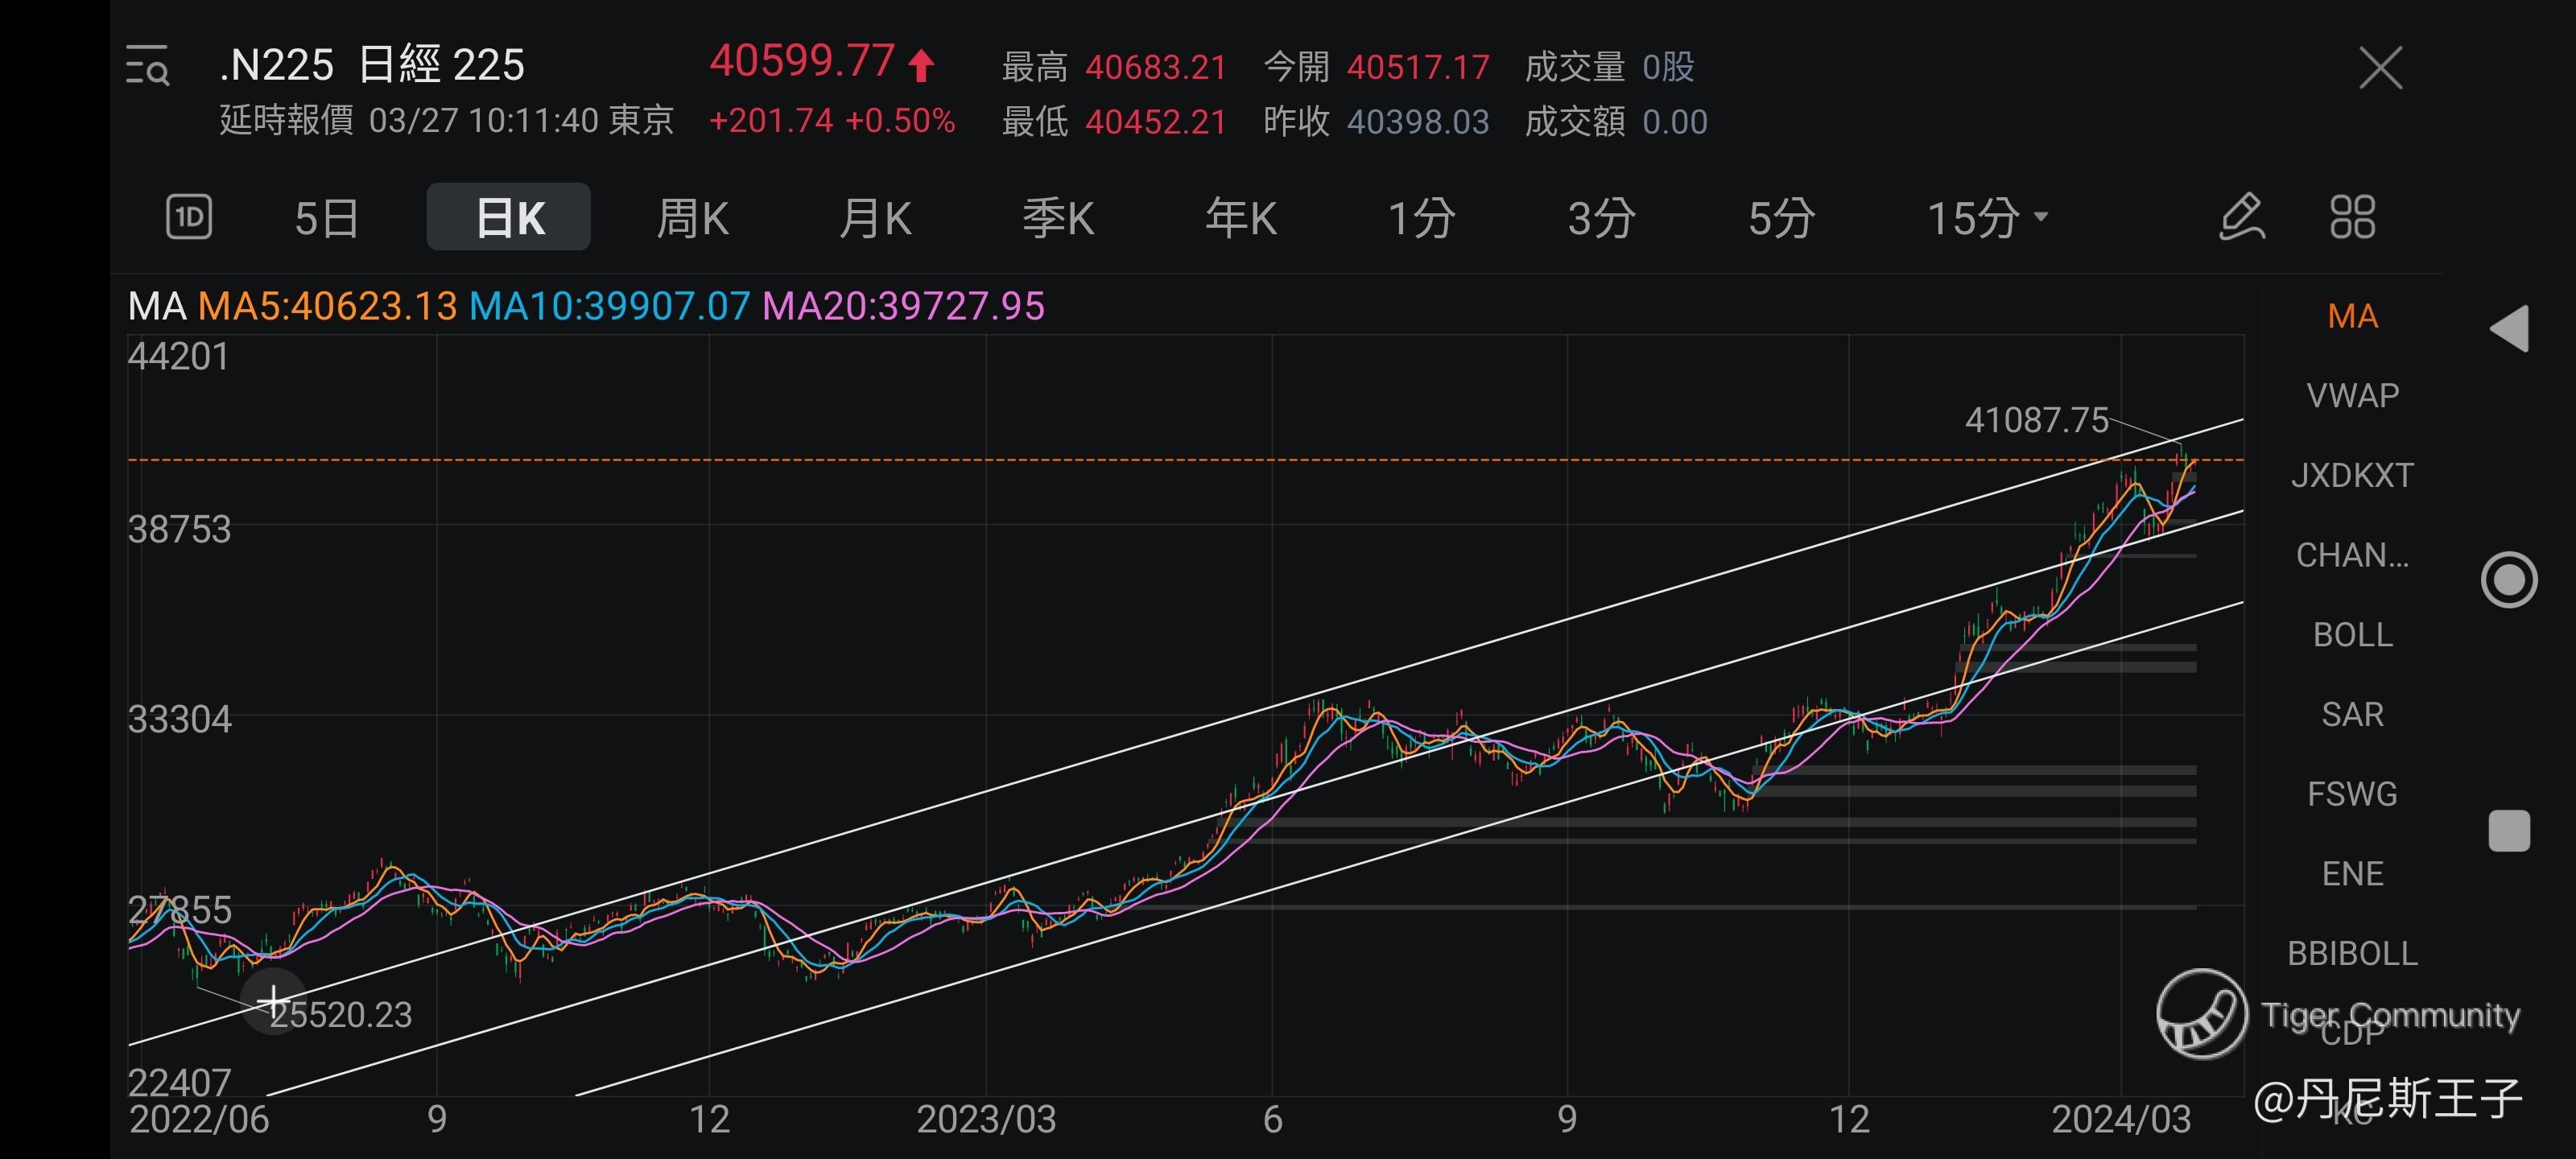Open the four-squares layout grid icon
The width and height of the screenshot is (2576, 1159).
coord(2352,217)
